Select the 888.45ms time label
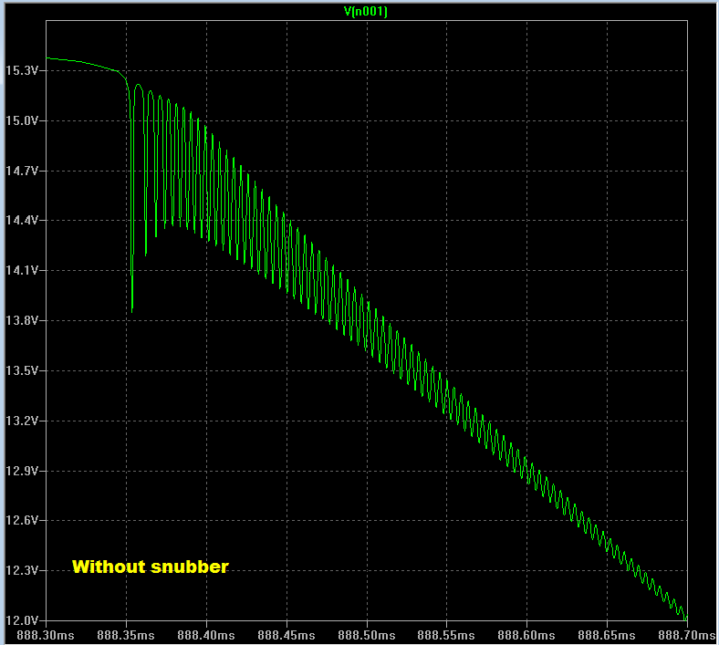Screen dimensions: 719x645 287,635
